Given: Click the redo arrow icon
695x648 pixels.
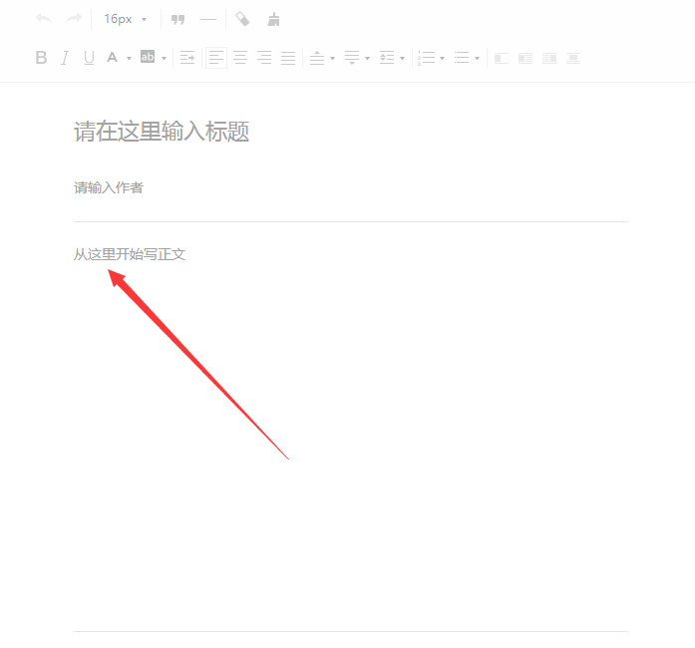Looking at the screenshot, I should (x=74, y=19).
